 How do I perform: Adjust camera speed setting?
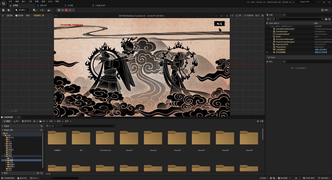[x=257, y=15]
